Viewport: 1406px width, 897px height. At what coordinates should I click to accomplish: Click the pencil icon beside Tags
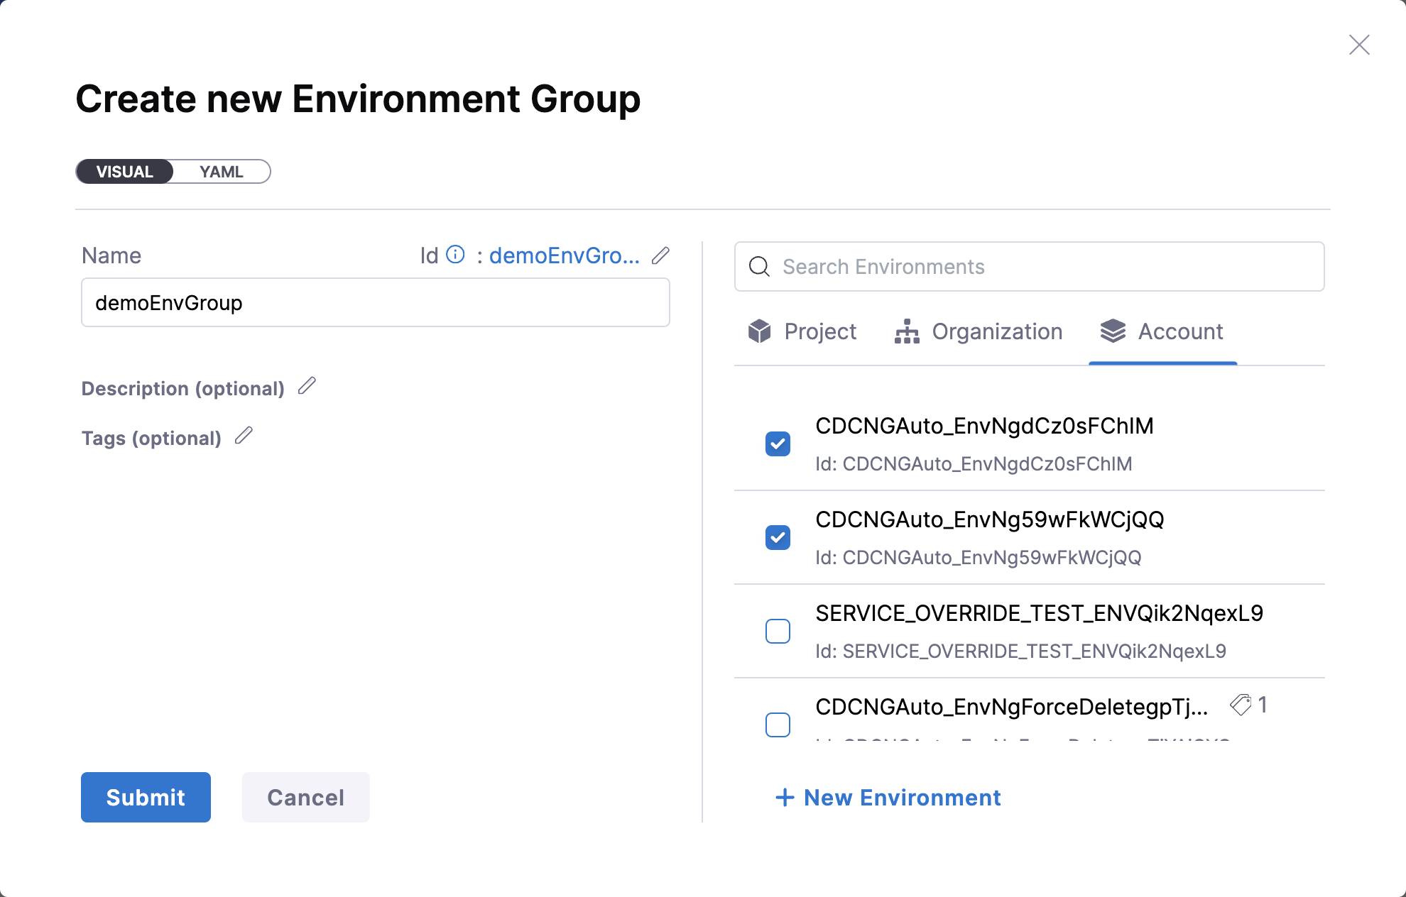[x=244, y=436]
